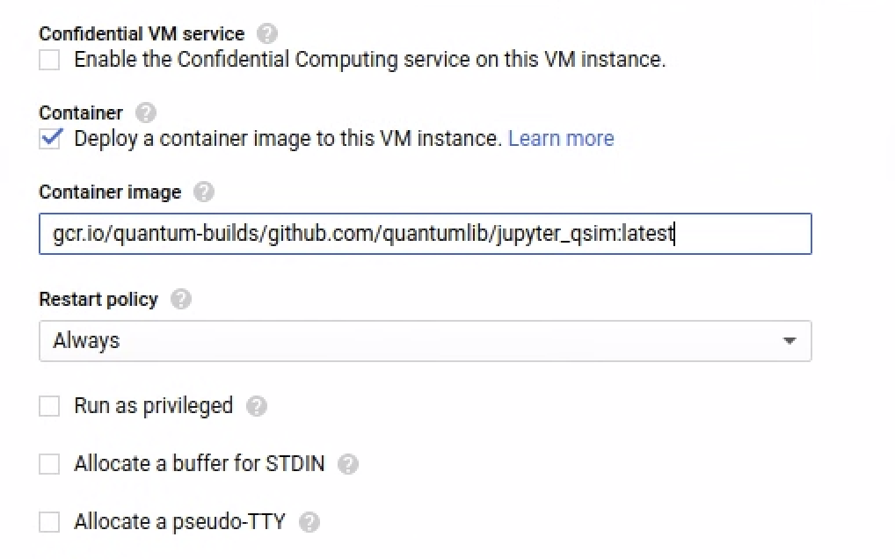Show help for Allocate a pseudo-TTY
The width and height of the screenshot is (895, 559).
click(x=309, y=522)
